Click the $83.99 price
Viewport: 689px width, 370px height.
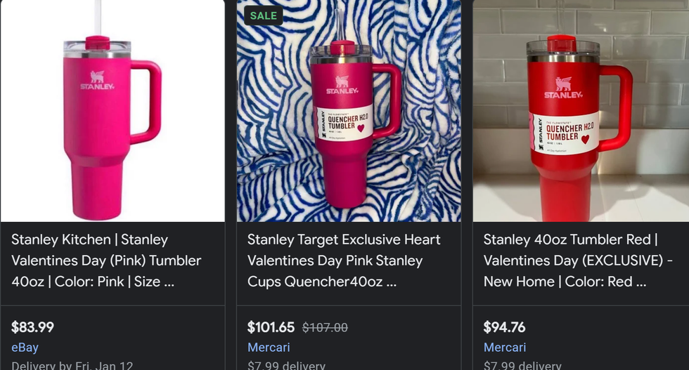(32, 327)
